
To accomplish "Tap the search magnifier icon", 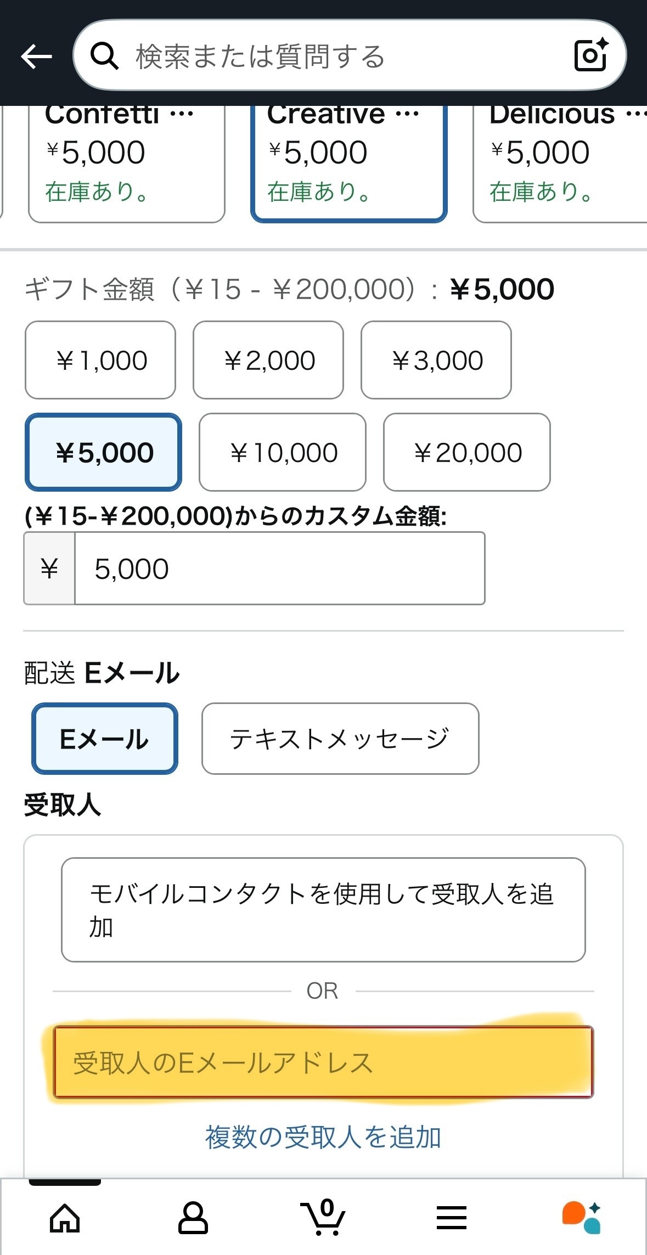I will tap(104, 56).
